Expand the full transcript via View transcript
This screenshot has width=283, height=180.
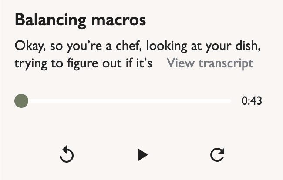tap(210, 63)
